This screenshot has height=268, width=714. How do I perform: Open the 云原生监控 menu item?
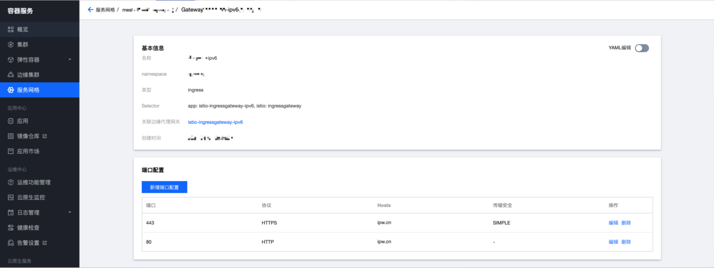[40, 197]
